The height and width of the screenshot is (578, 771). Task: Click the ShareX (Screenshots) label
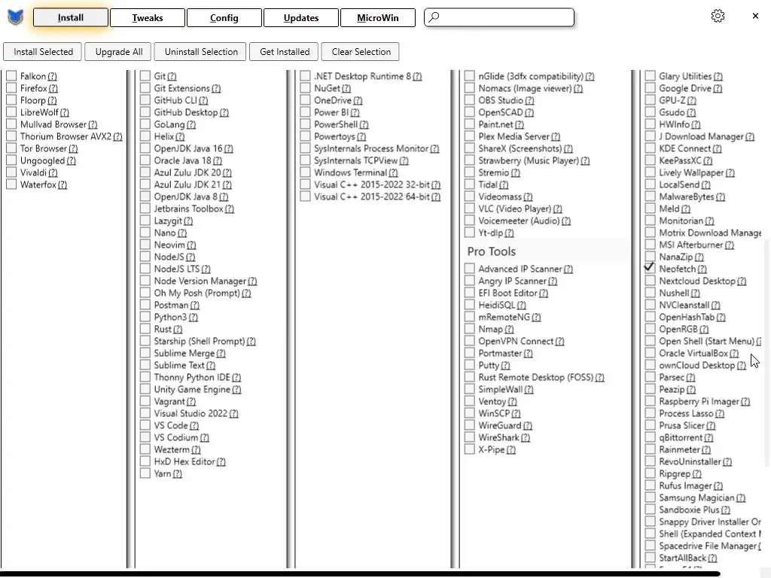(520, 148)
